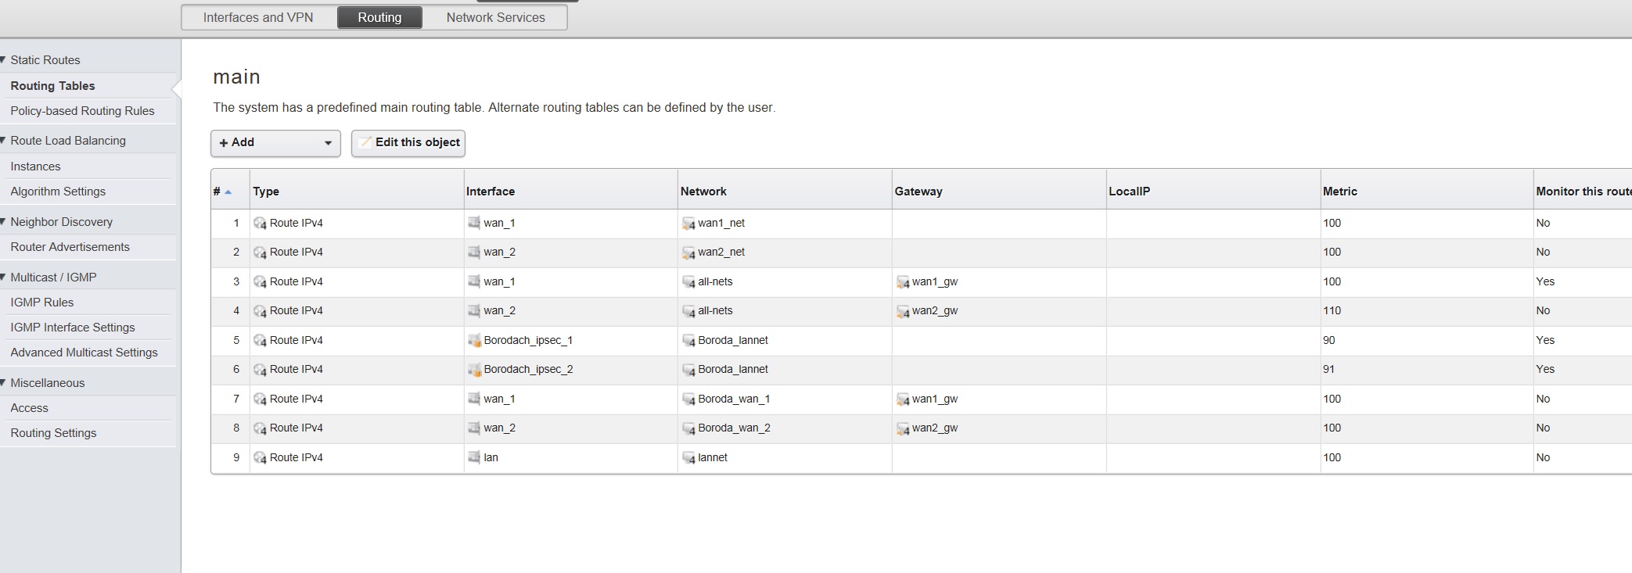The image size is (1632, 573).
Task: Click wan1_net network object icon
Action: 688,224
